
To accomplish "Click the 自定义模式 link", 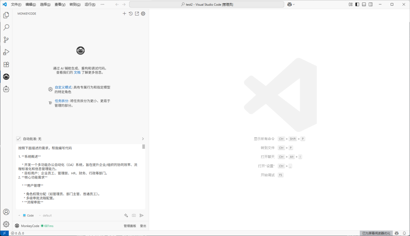I will click(x=63, y=87).
